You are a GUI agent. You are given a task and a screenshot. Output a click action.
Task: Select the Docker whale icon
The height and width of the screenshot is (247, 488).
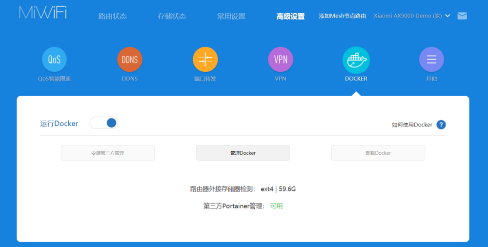356,60
